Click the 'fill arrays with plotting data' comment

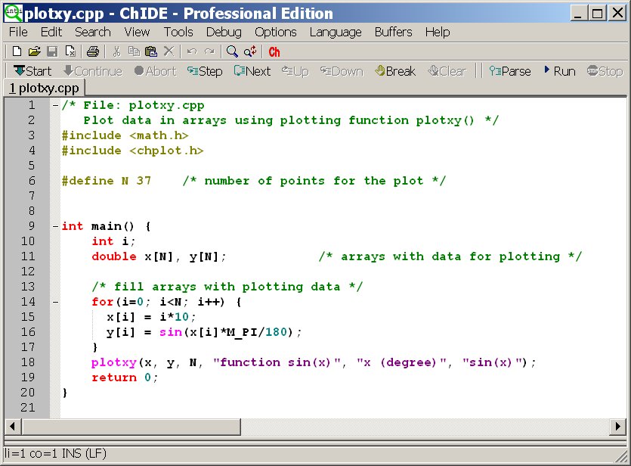point(227,287)
